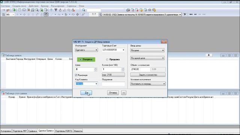Switch to the Графики tab
240x135 pixels.
33,131
